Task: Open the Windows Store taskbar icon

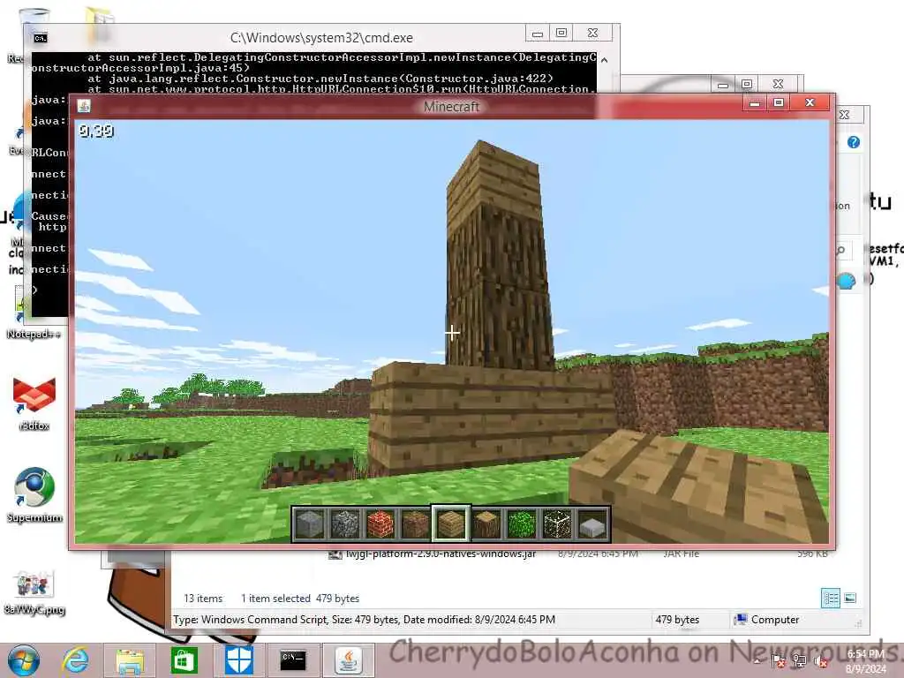Action: pyautogui.click(x=184, y=660)
